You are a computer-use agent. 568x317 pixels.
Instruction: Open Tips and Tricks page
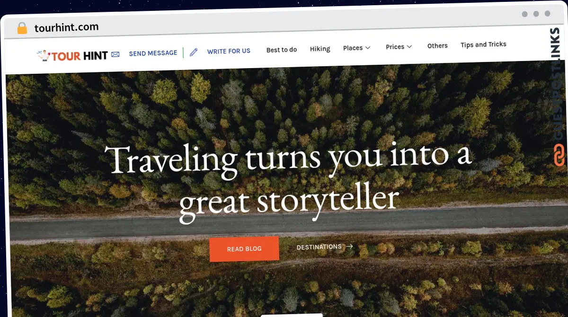coord(483,44)
